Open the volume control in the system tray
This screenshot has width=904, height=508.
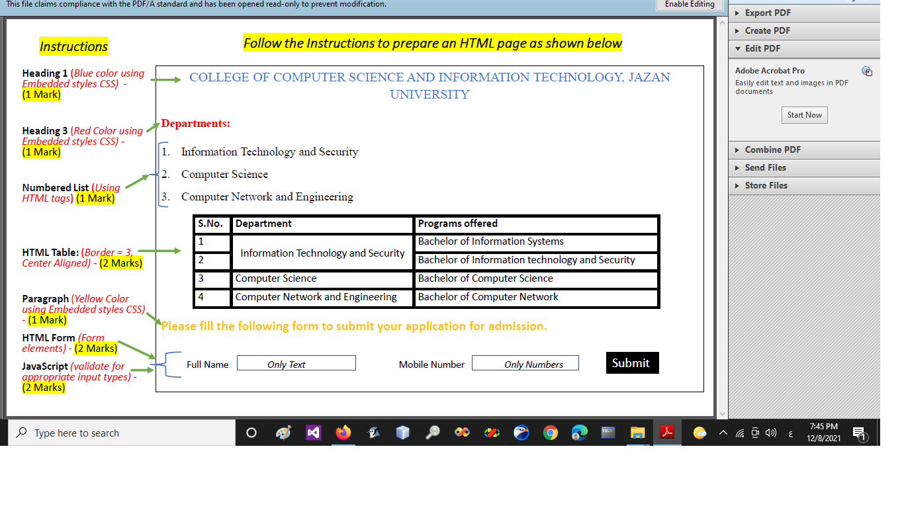770,433
